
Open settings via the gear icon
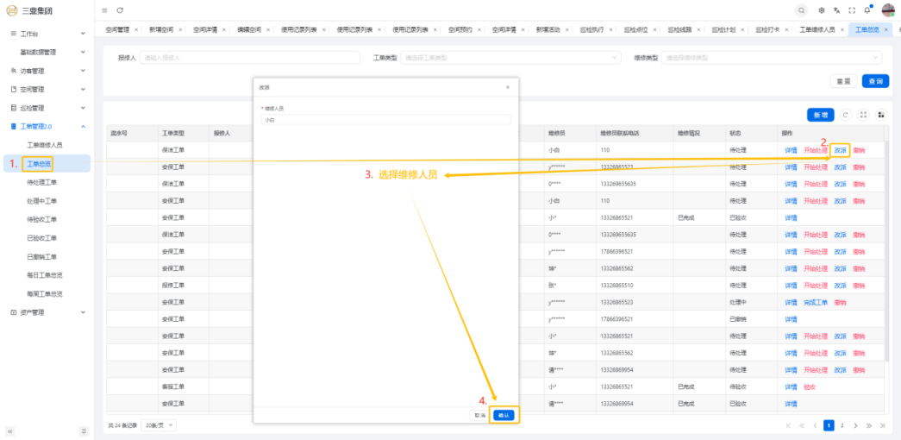[822, 9]
